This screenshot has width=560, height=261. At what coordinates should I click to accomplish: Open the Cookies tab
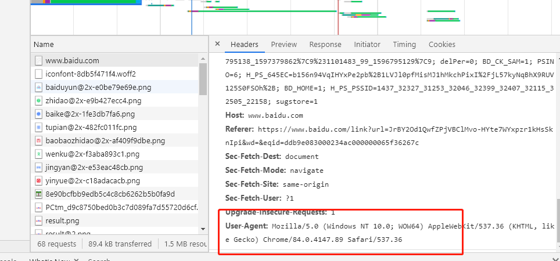[x=442, y=45]
